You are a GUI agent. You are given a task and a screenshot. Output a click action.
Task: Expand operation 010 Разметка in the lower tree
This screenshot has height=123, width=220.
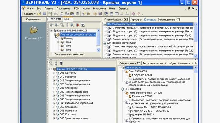click(x=54, y=77)
